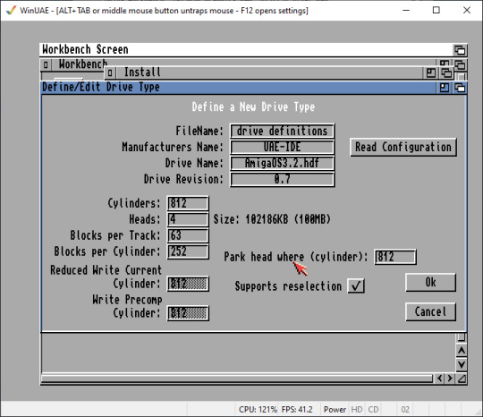Click the Install window scroll up arrow
Viewport: 483px width, 417px height.
[462, 351]
